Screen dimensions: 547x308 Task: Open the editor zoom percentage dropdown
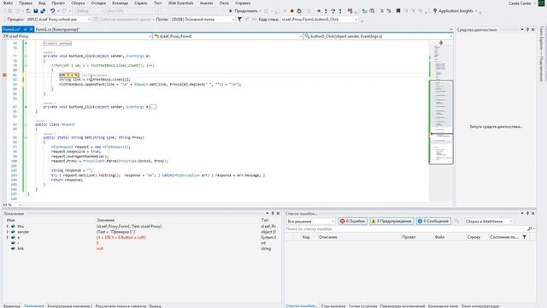(x=20, y=204)
